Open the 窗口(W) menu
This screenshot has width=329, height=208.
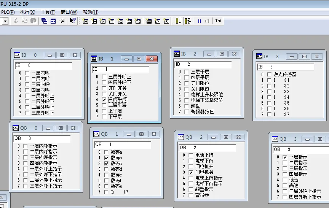click(x=69, y=12)
